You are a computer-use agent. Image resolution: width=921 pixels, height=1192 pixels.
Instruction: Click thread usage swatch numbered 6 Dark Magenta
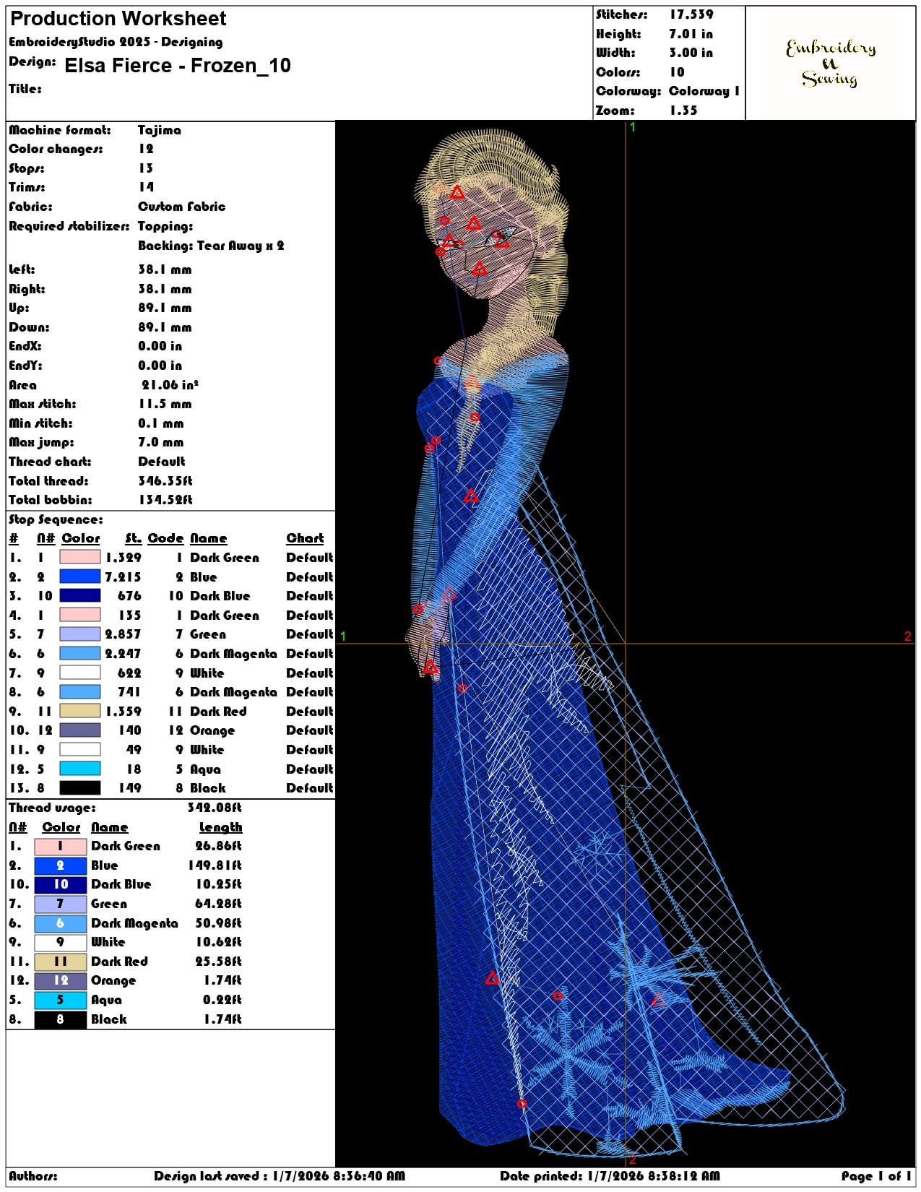pyautogui.click(x=61, y=923)
